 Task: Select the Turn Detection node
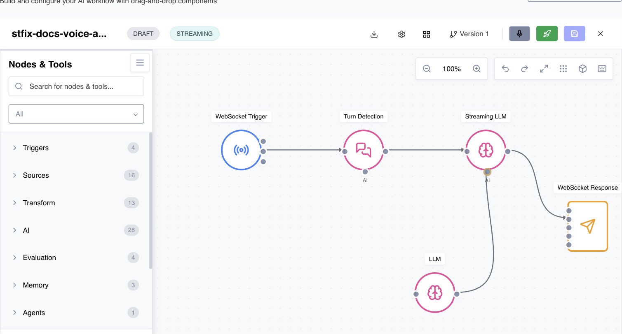[364, 150]
